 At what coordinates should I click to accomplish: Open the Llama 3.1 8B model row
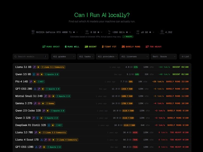coord(102,67)
